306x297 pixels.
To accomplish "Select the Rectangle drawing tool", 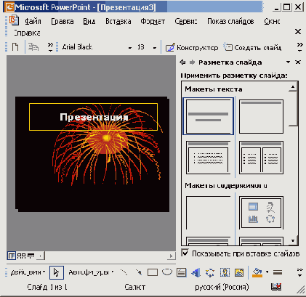I will 153,272.
